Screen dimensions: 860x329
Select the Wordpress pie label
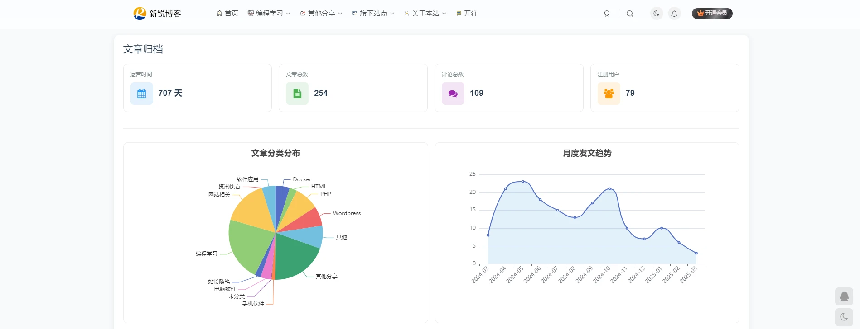point(347,213)
